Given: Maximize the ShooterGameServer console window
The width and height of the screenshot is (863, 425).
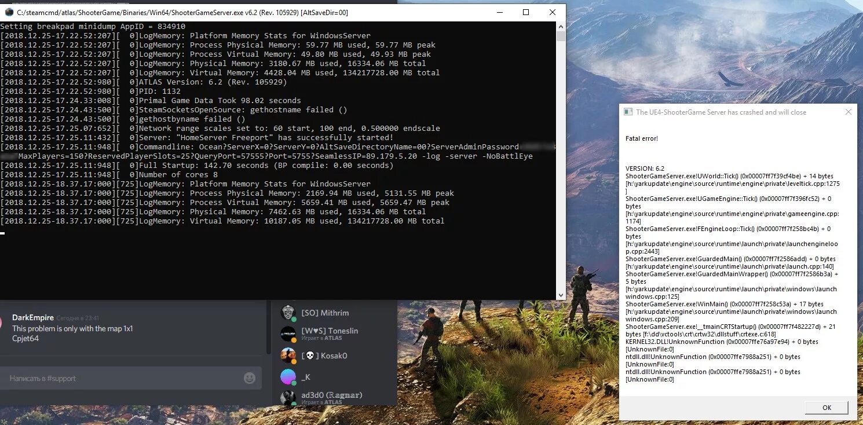Looking at the screenshot, I should tap(526, 12).
